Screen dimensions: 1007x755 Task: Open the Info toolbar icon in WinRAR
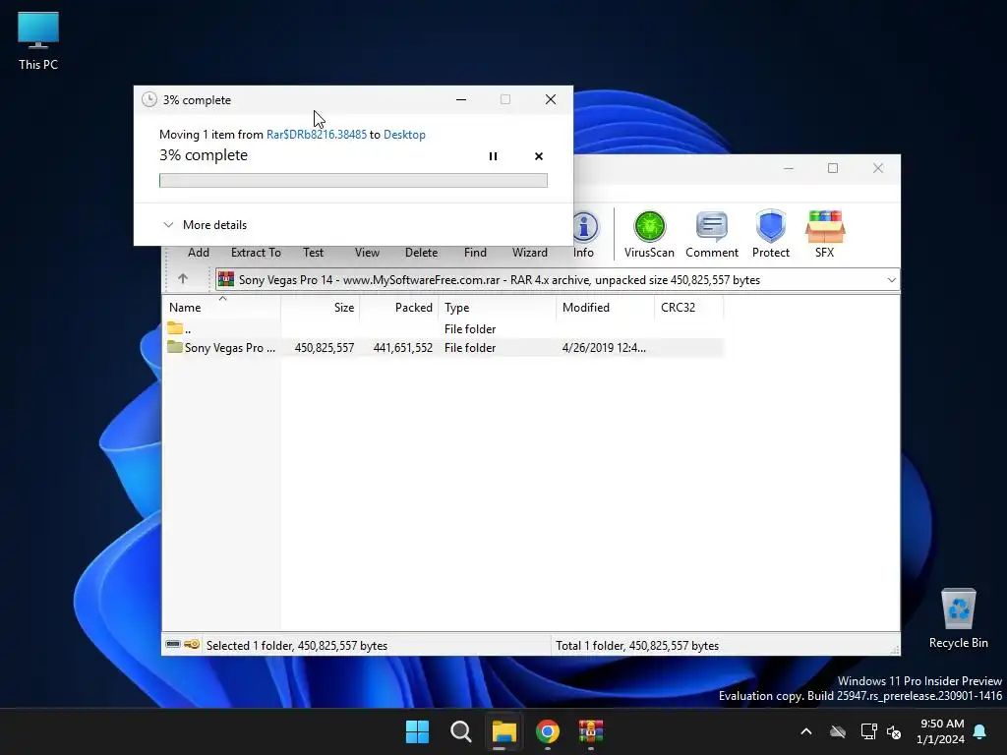[x=583, y=235]
